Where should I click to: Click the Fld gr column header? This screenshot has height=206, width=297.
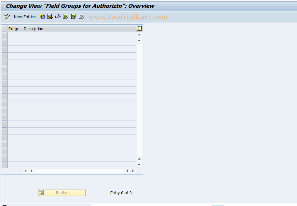point(14,29)
